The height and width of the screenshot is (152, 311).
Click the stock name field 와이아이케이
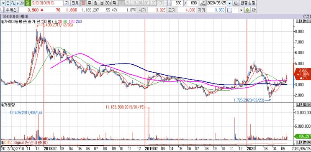(47, 3)
